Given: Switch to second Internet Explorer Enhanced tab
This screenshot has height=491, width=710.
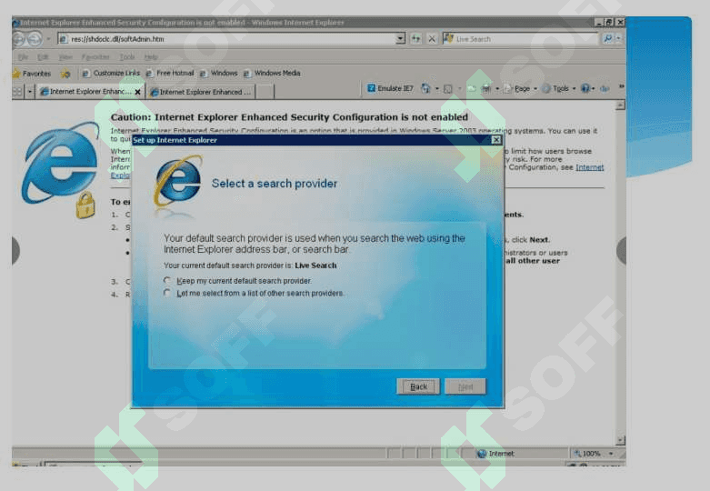Looking at the screenshot, I should pos(201,92).
